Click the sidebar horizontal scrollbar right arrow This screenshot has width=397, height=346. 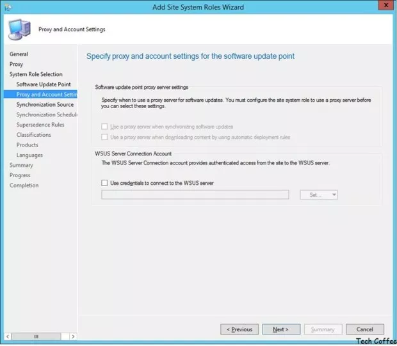click(72, 336)
